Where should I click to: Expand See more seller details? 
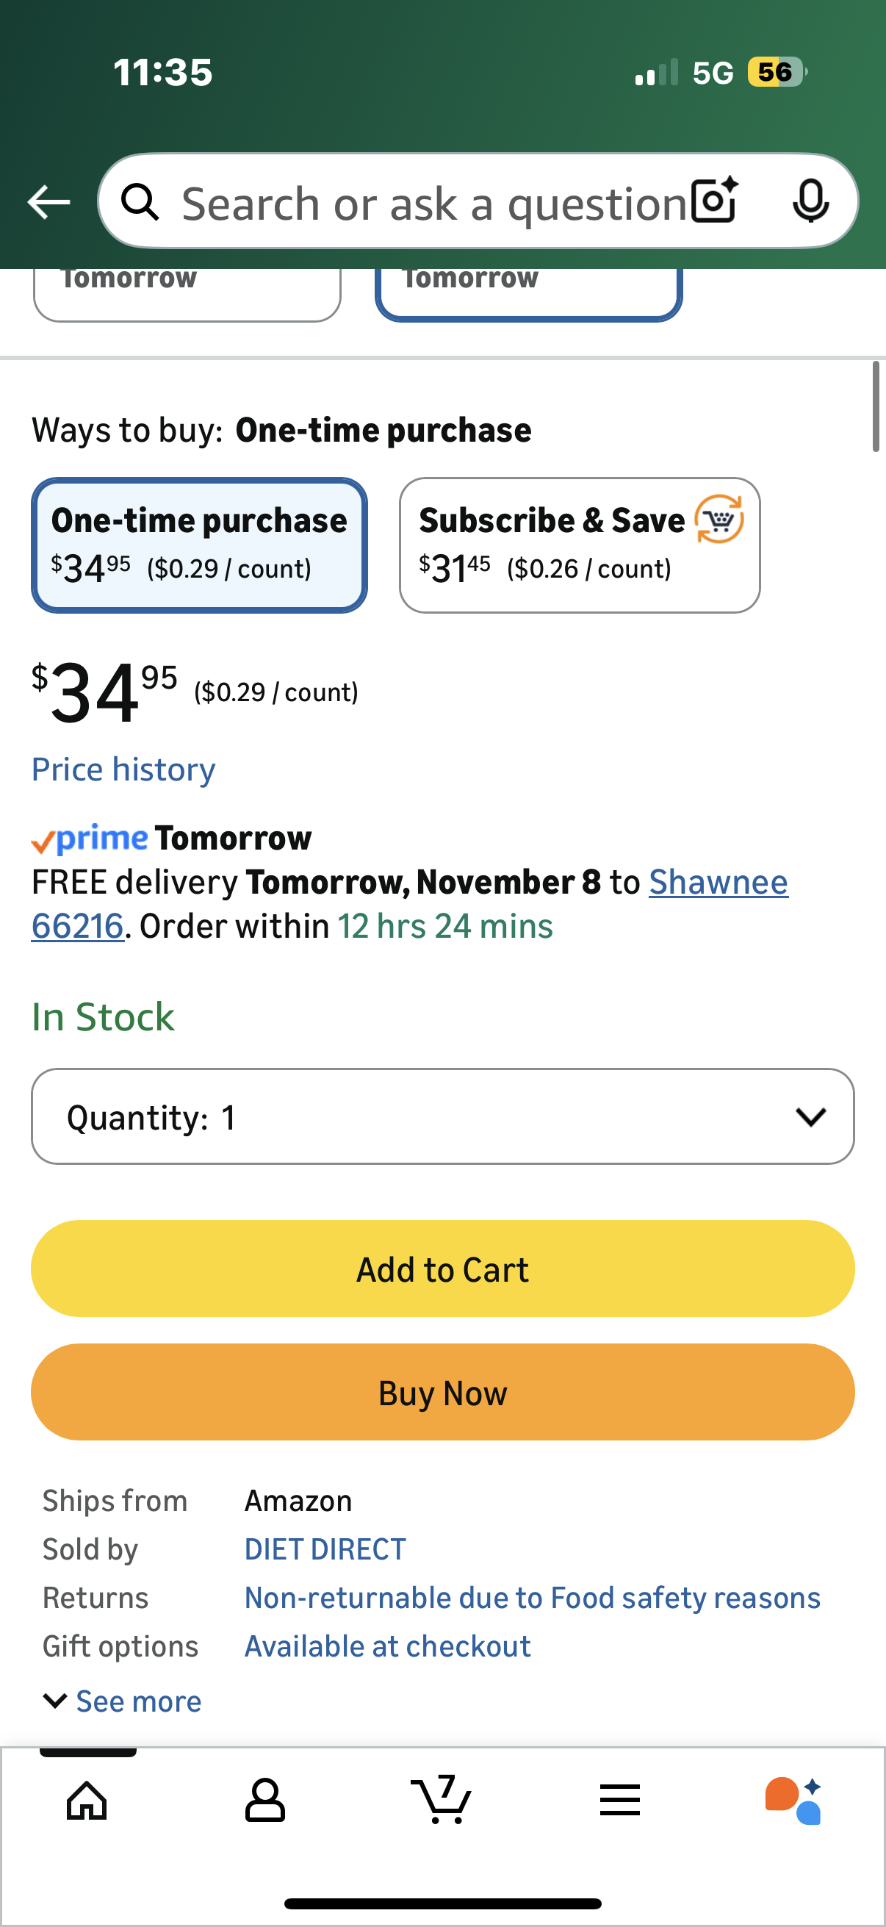coord(123,1701)
